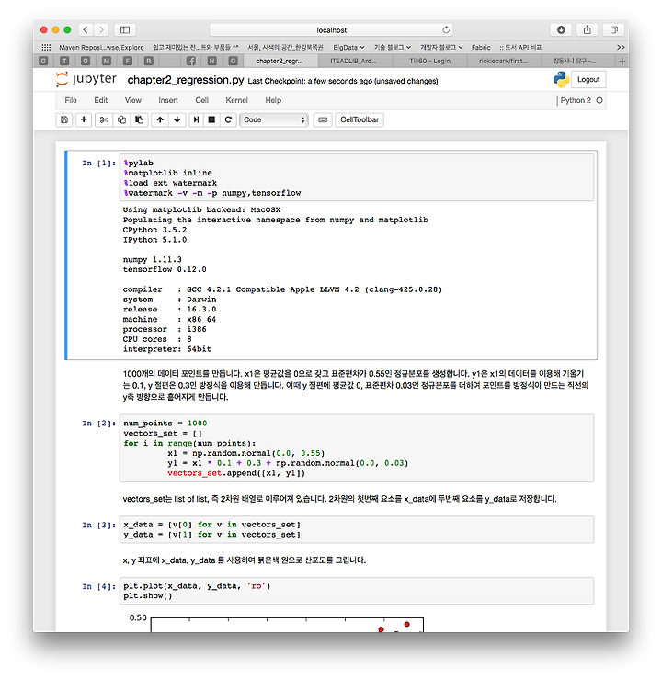Switch to the rickiepark/first... tab
Viewport: 662px width, 679px height.
click(504, 61)
